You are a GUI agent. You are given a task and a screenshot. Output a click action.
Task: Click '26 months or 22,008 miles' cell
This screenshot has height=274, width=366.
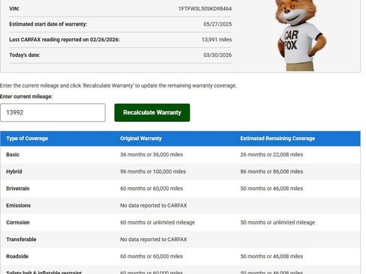[271, 155]
